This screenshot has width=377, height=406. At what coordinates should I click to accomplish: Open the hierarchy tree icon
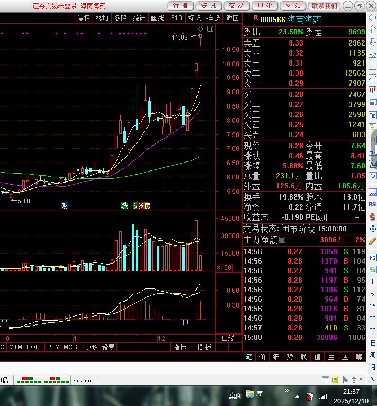point(372,127)
